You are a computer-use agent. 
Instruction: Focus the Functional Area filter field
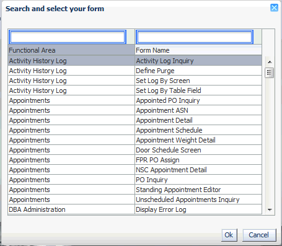[68, 37]
